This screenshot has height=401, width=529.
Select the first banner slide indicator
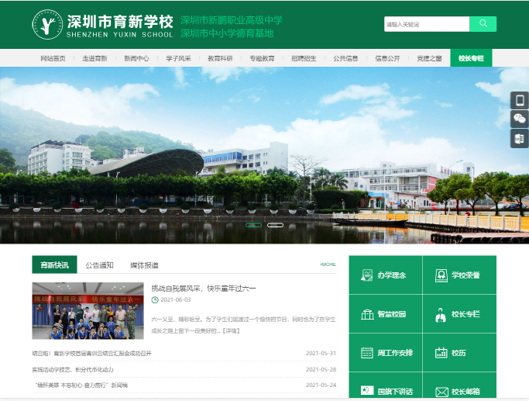(253, 225)
